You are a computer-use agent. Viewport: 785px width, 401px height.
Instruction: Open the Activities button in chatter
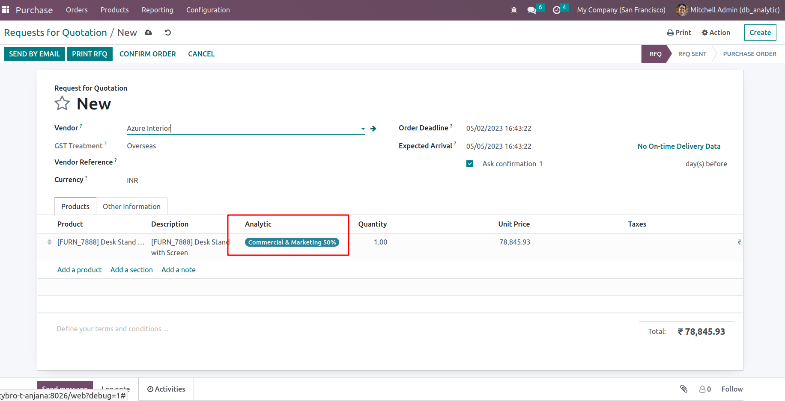click(166, 389)
